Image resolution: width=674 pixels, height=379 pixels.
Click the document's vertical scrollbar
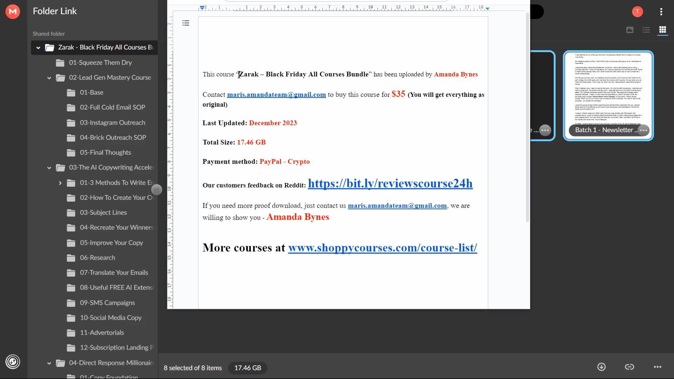(x=527, y=117)
